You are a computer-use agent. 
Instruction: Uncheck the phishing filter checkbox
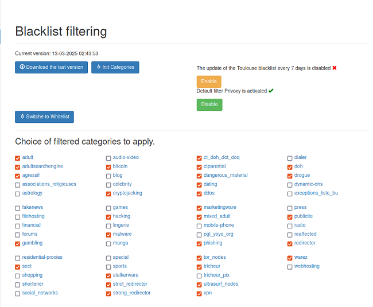click(x=199, y=243)
